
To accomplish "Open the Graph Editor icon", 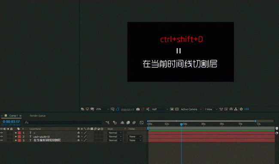I will 142,122.
